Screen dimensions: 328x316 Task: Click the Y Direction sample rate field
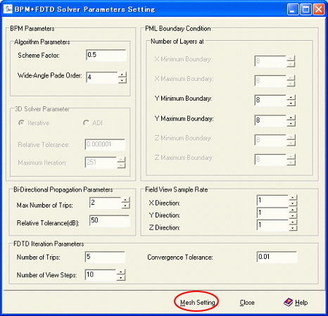[x=272, y=213]
